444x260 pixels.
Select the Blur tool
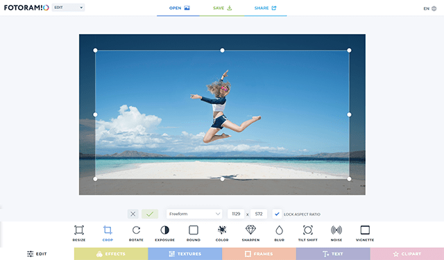pos(279,233)
